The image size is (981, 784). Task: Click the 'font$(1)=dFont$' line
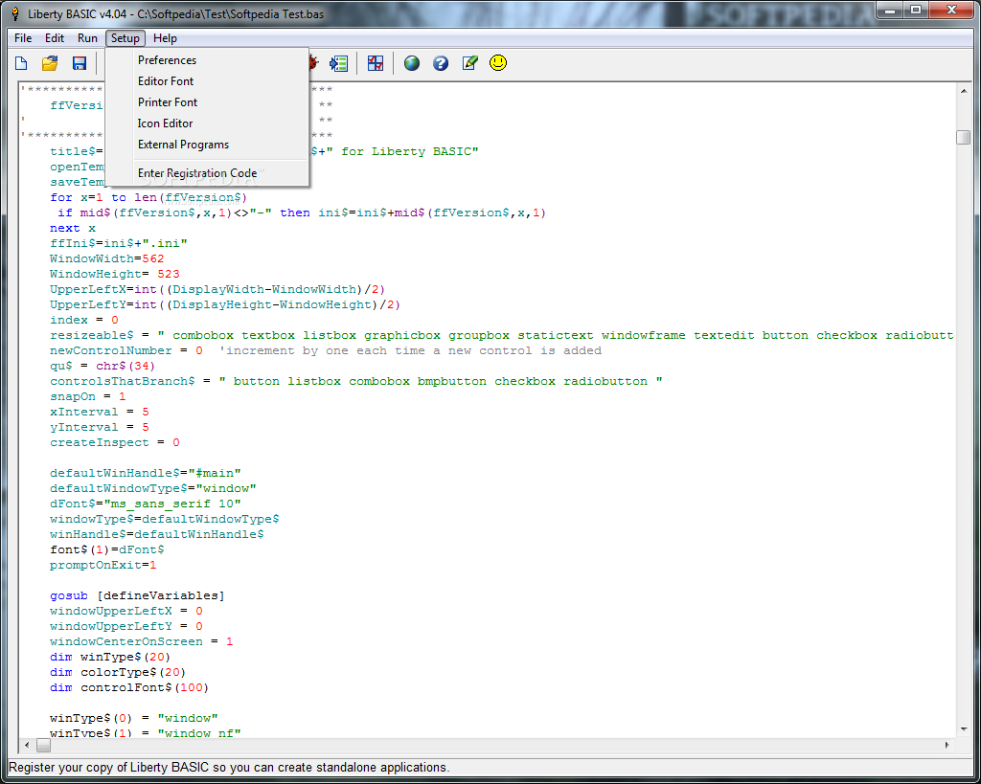click(107, 549)
